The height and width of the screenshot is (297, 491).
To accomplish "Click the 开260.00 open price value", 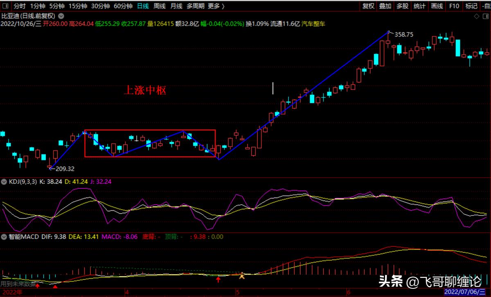I will pos(55,24).
